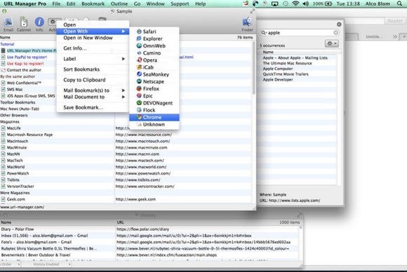Click the Name column header in search results
This screenshot has height=272, width=407.
[268, 52]
